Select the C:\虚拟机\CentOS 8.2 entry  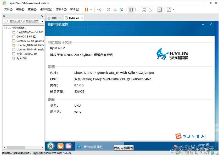click(30, 32)
